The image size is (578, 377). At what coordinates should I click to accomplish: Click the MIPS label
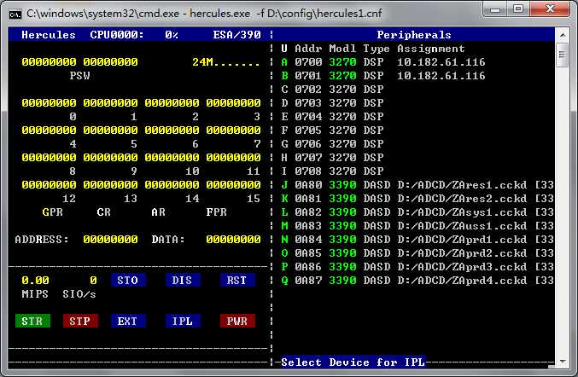[x=35, y=293]
